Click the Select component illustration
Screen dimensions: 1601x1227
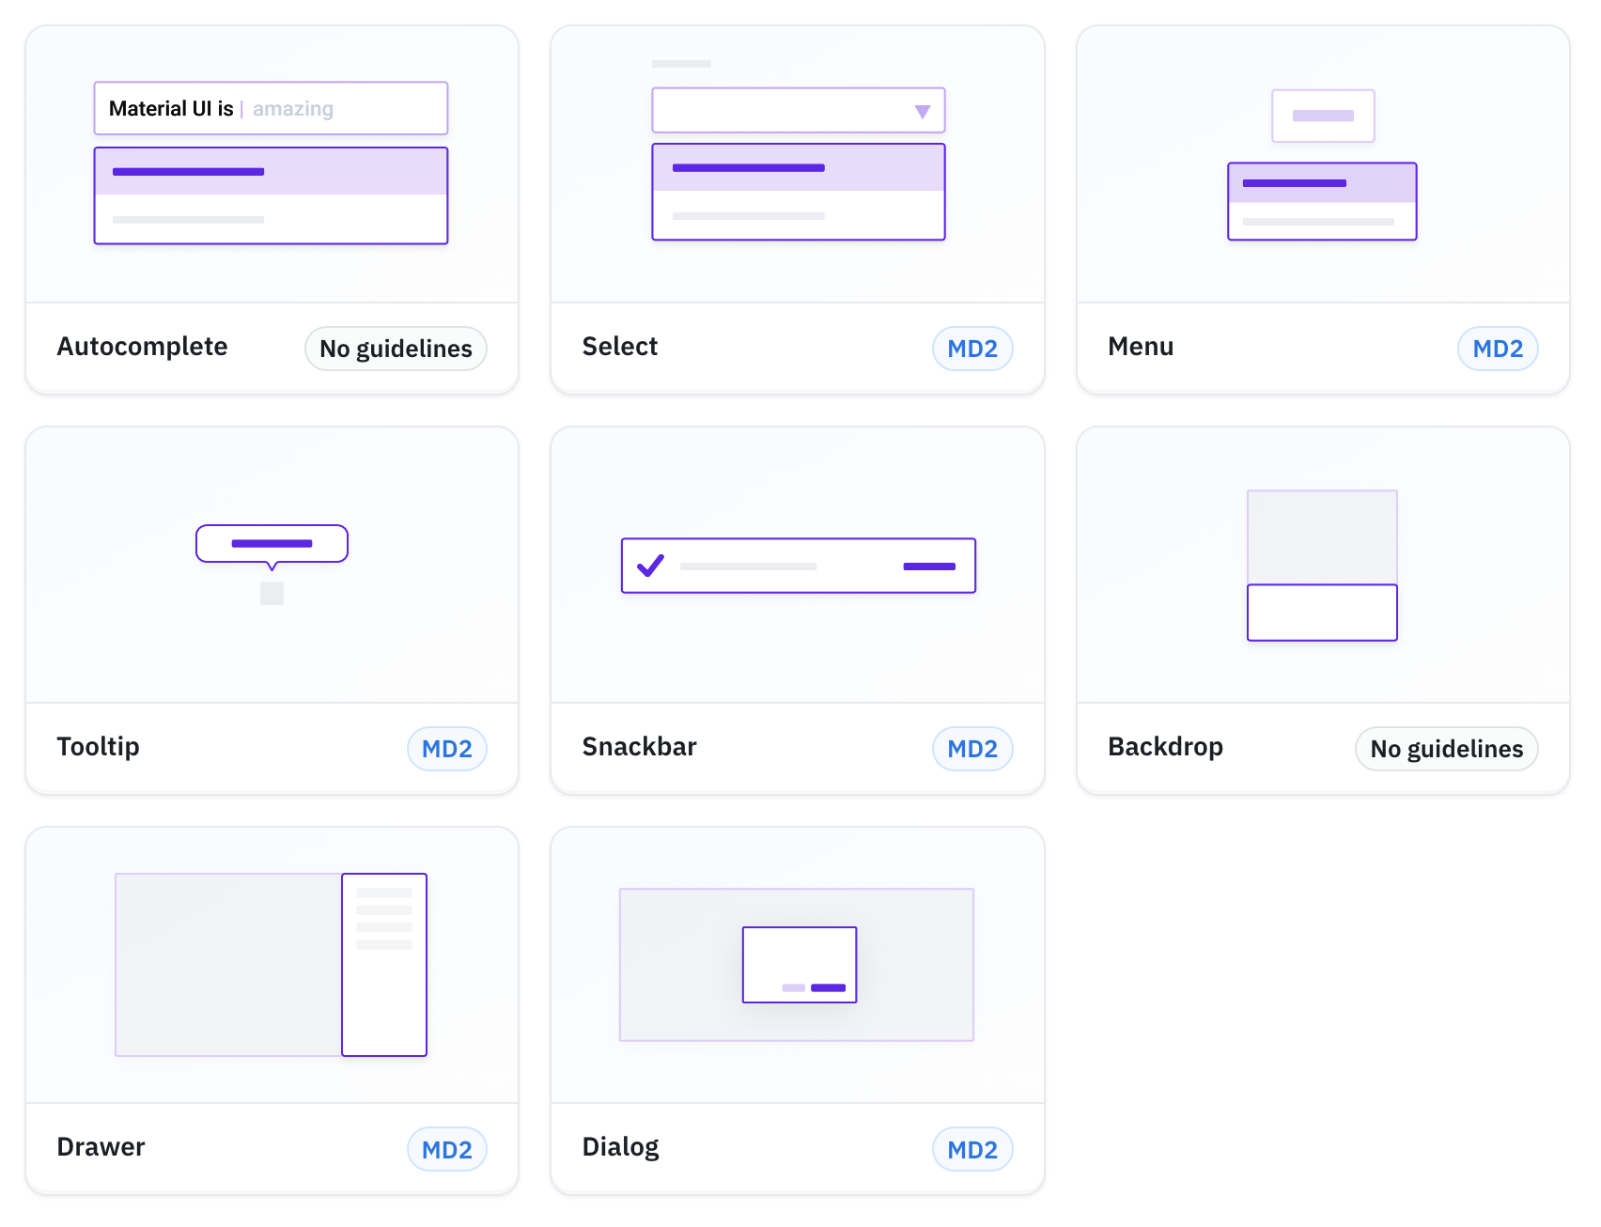click(x=798, y=164)
